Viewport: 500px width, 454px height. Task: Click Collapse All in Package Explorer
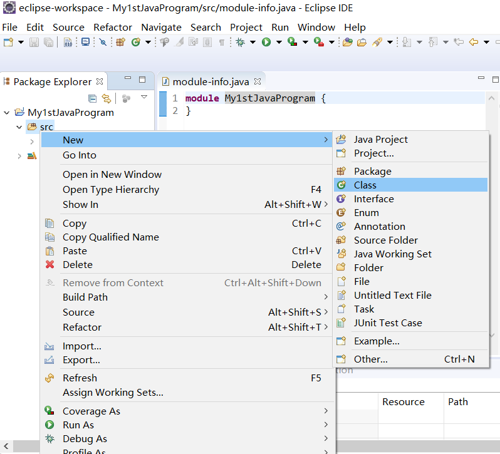tap(93, 99)
